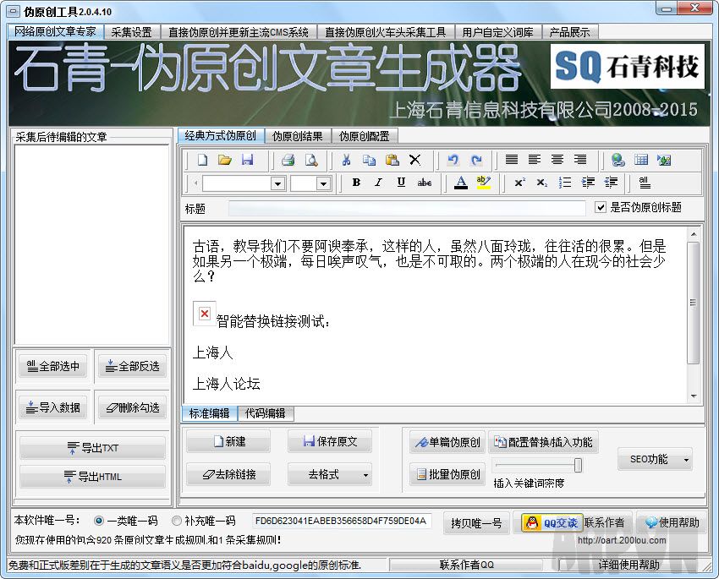Toggle the 是否伪原创标题 checkbox
This screenshot has width=719, height=579.
tap(601, 207)
